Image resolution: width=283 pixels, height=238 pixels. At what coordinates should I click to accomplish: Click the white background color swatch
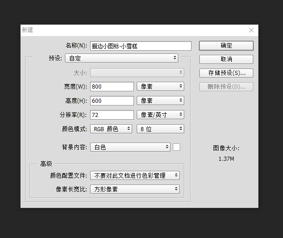(x=176, y=147)
